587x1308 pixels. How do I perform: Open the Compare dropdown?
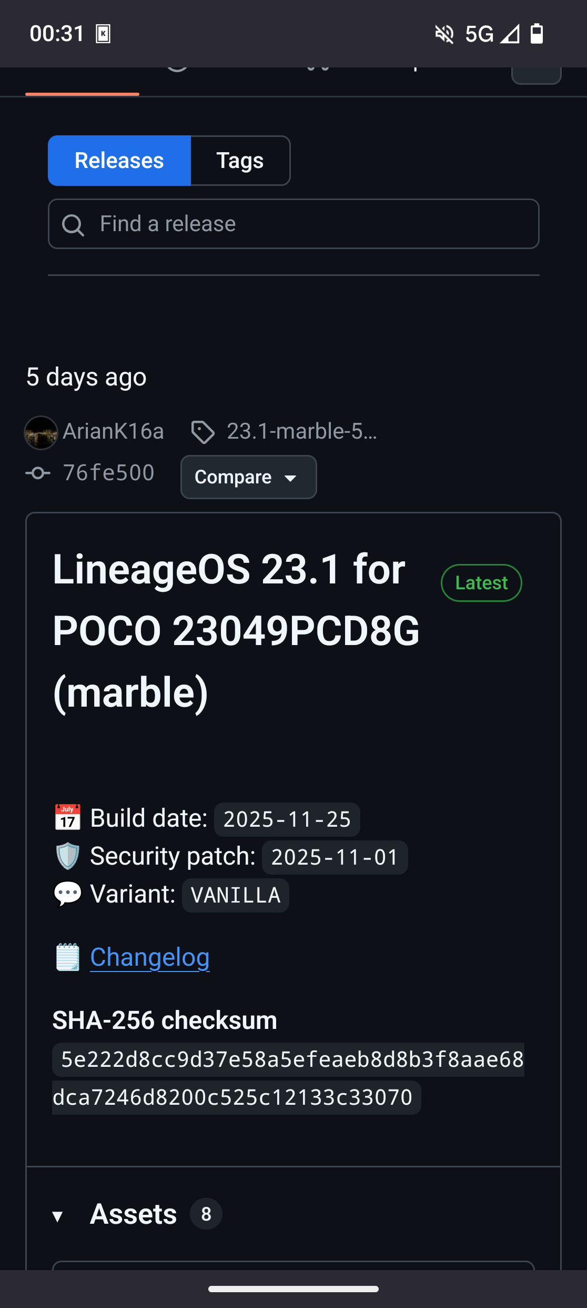click(x=248, y=477)
